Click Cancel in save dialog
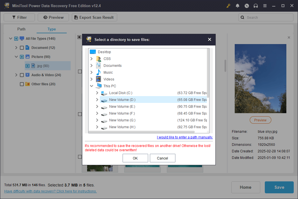298x199 pixels. (163, 158)
